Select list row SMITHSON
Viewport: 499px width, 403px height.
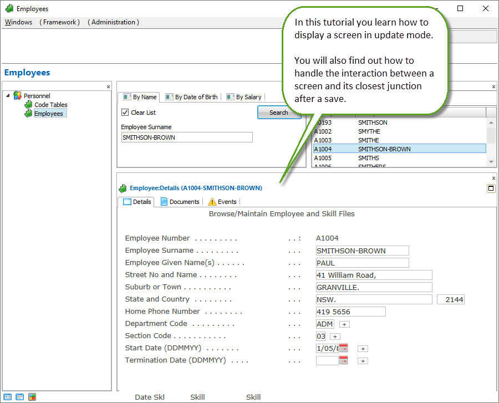(400, 123)
